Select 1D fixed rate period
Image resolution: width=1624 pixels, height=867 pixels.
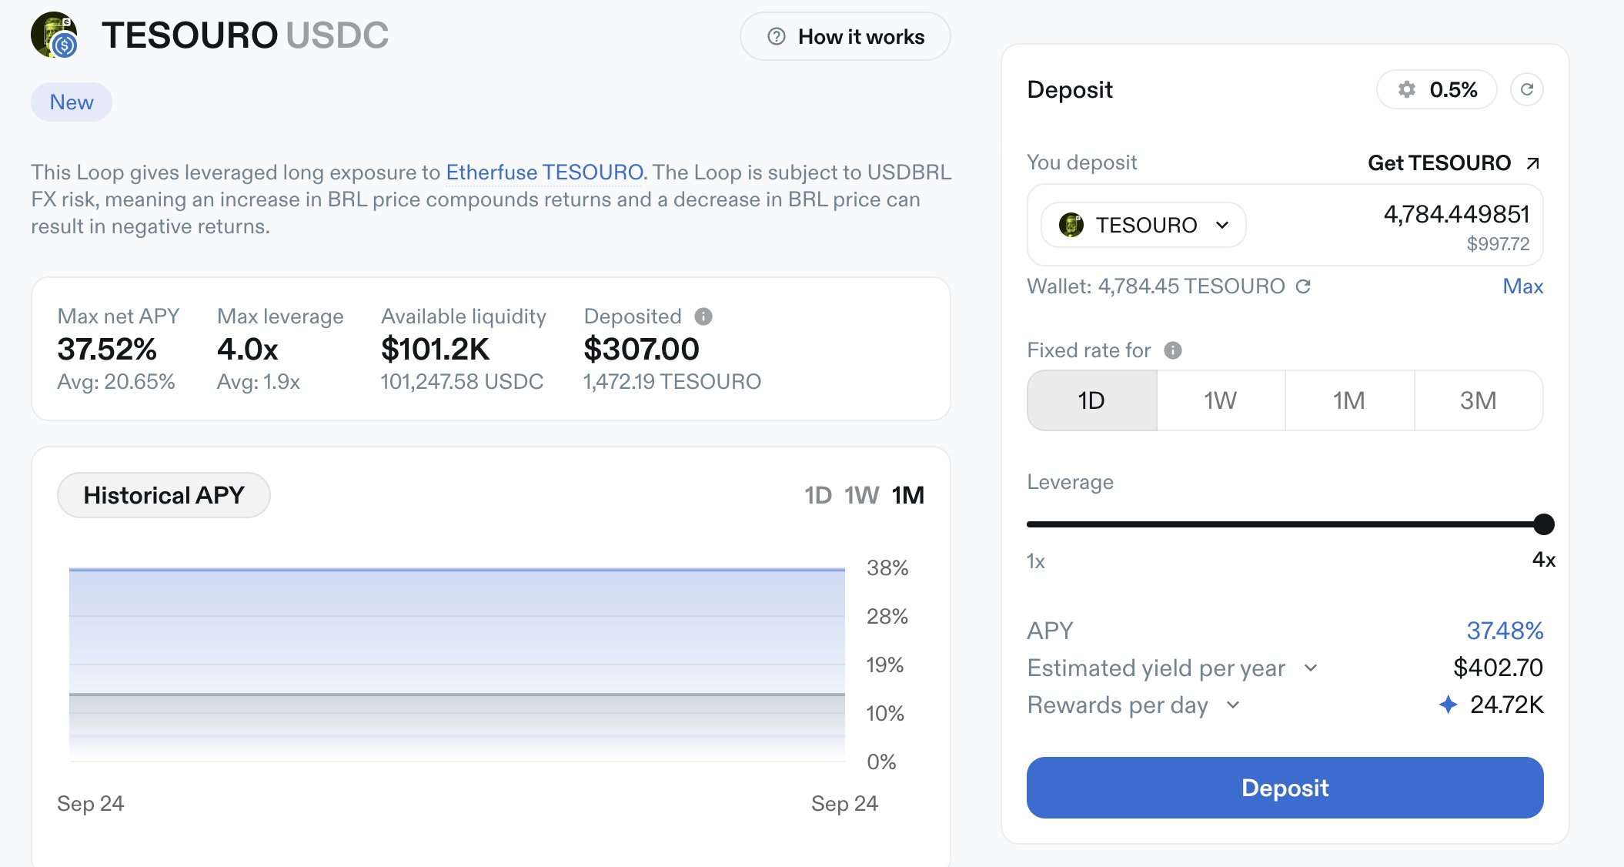[x=1091, y=400]
